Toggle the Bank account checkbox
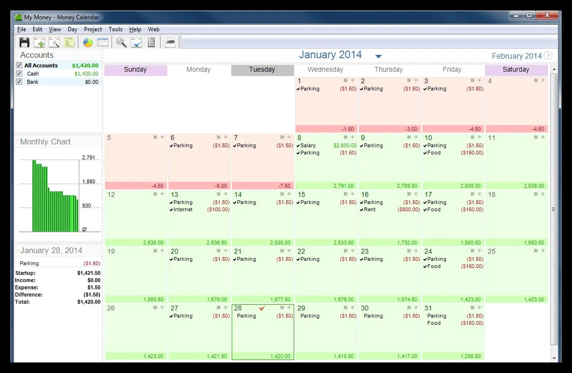 (x=19, y=82)
